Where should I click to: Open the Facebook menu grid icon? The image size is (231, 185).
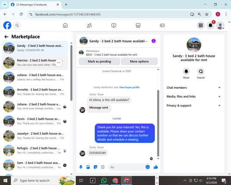(201, 25)
